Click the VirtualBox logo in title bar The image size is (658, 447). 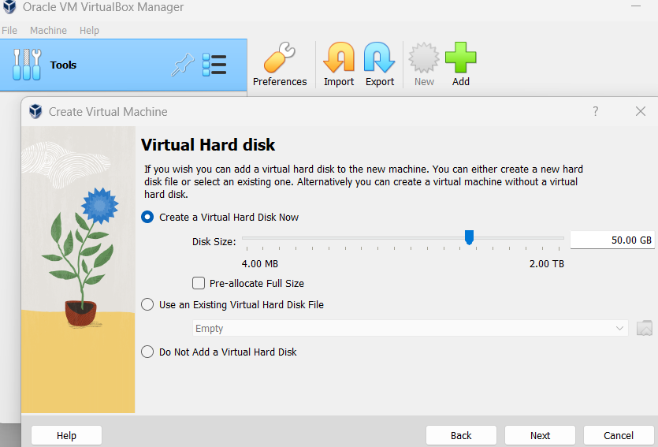pos(9,7)
